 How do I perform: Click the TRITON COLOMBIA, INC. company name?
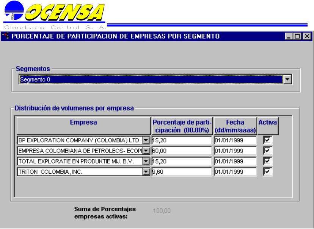(50, 172)
